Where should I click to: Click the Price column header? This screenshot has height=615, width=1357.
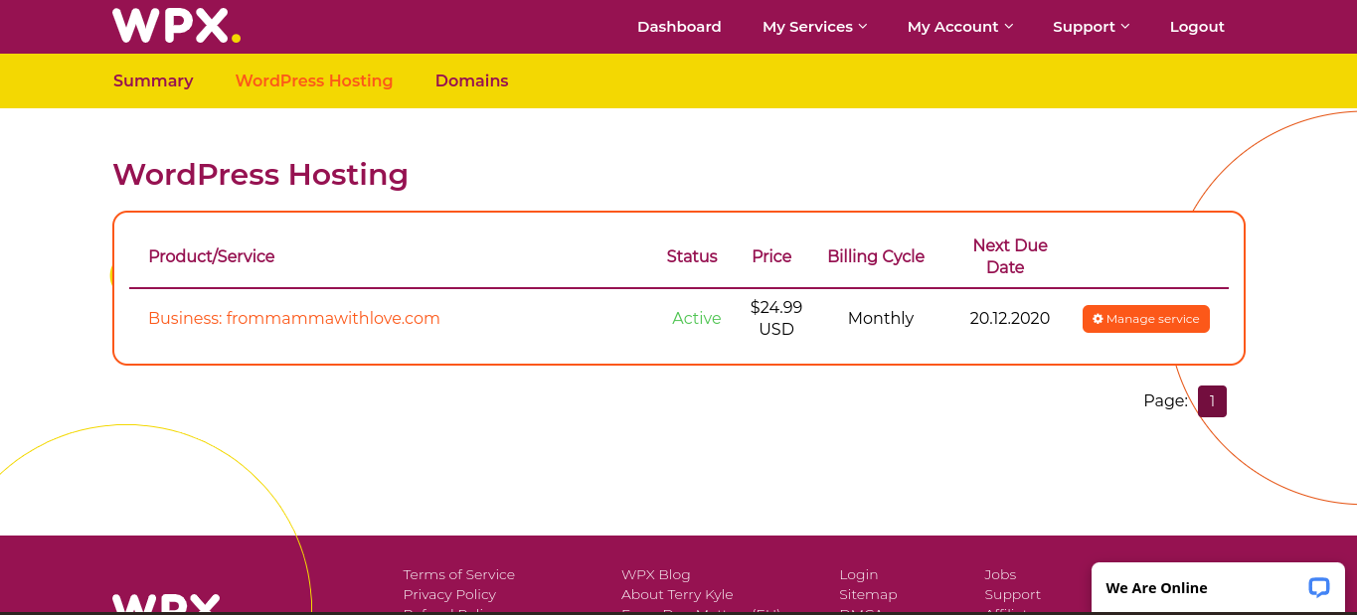click(771, 256)
